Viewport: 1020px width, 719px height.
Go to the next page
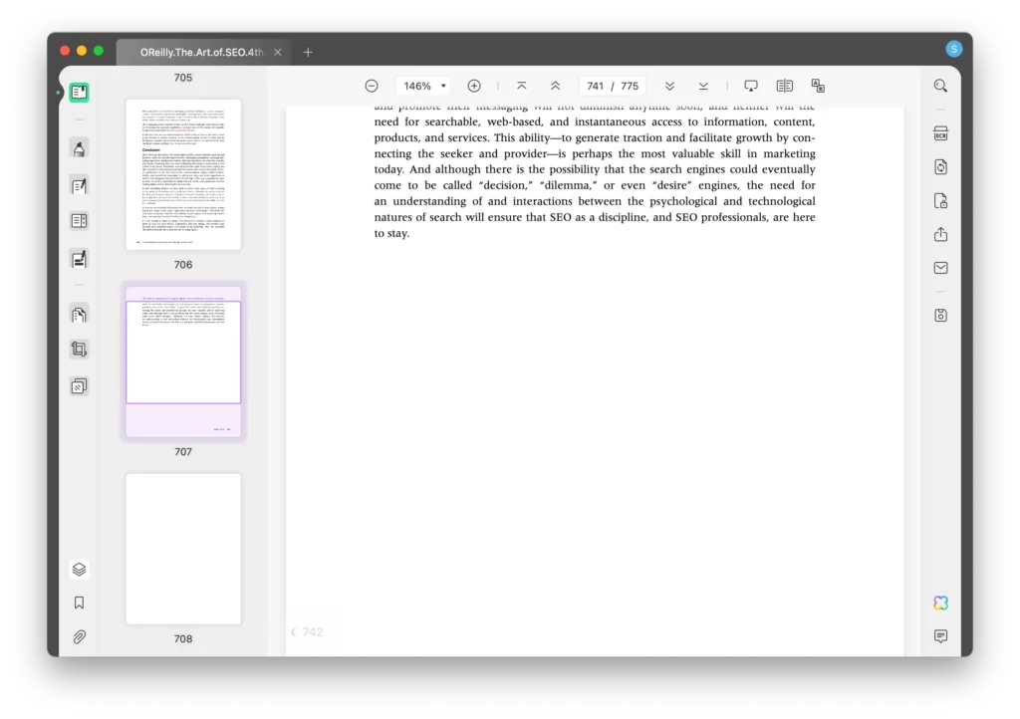pos(669,87)
